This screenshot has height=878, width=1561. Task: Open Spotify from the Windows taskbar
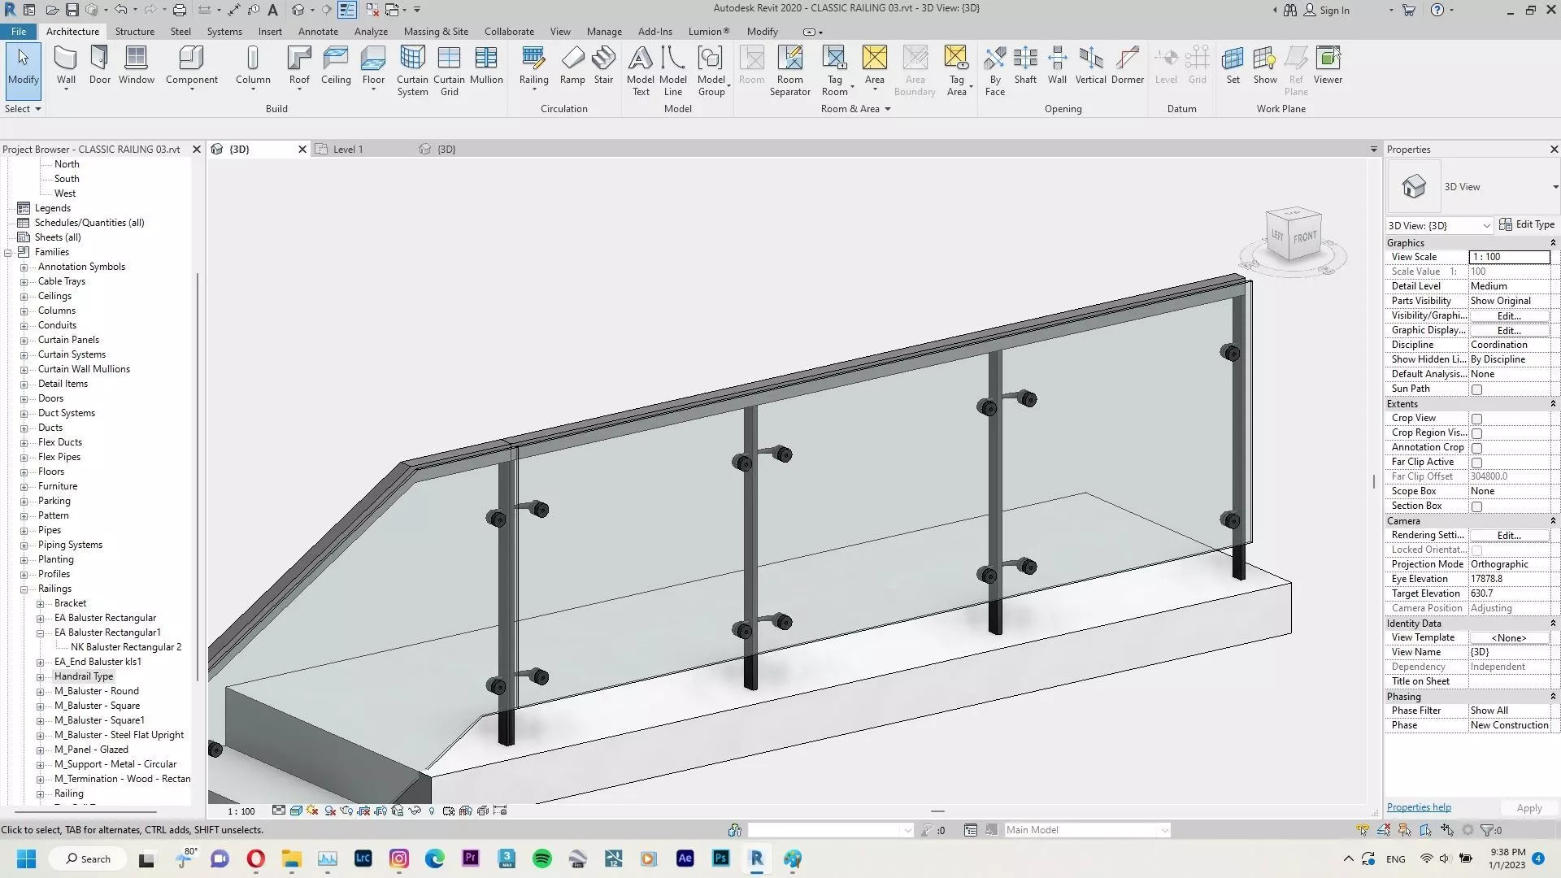(542, 858)
